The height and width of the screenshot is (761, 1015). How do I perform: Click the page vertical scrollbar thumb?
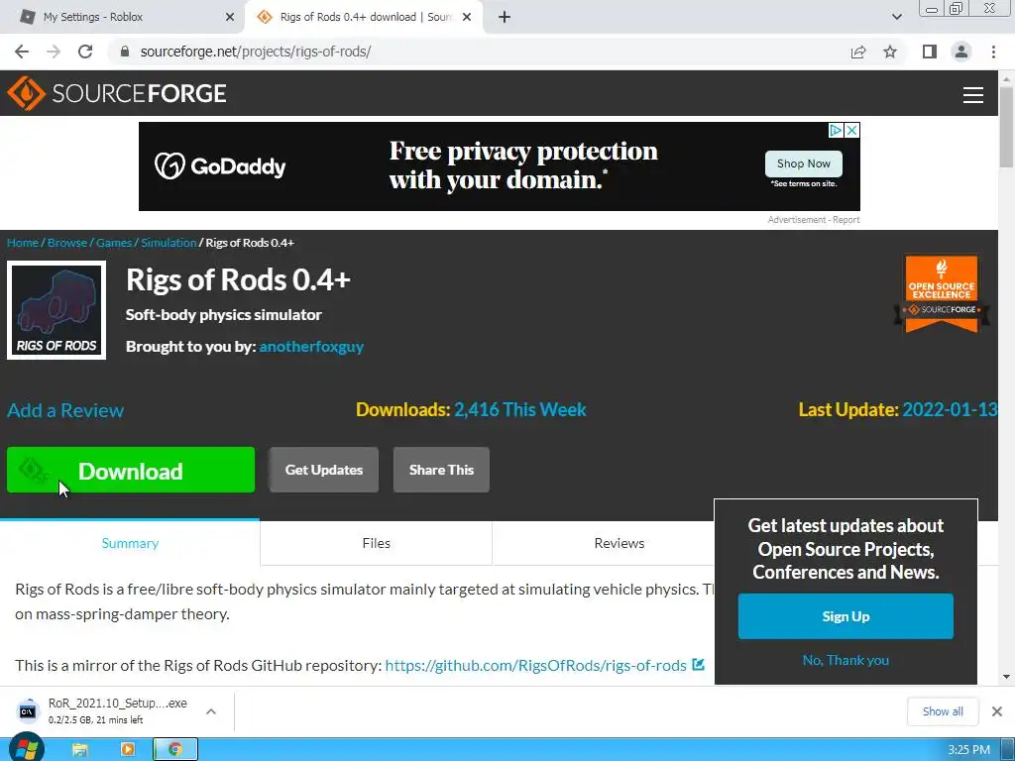(1006, 126)
